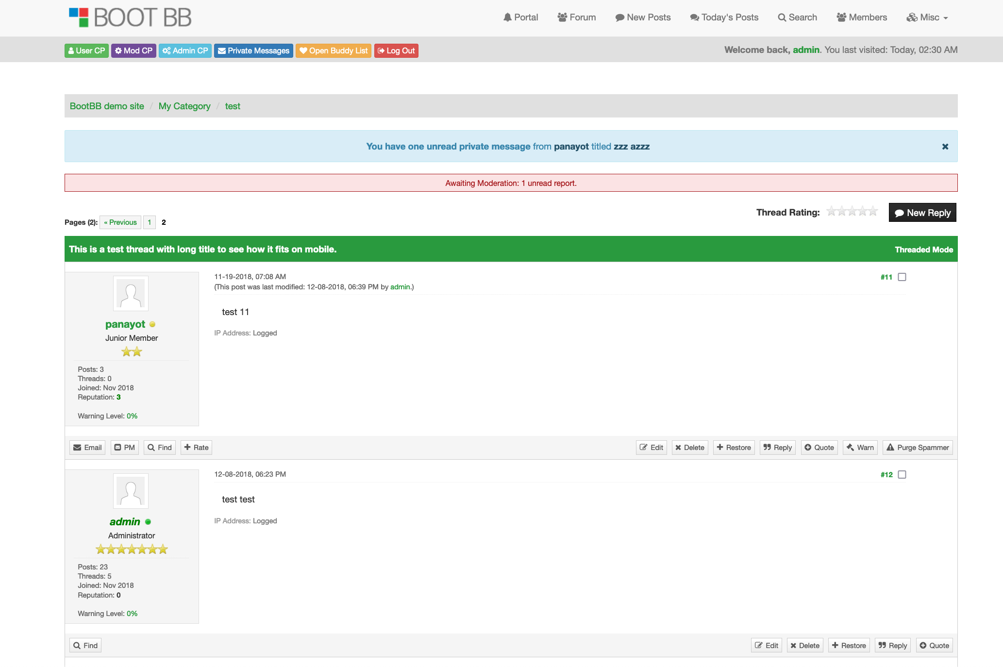The image size is (1003, 667).
Task: Click Purge Spammer on panayot's post
Action: (x=918, y=448)
